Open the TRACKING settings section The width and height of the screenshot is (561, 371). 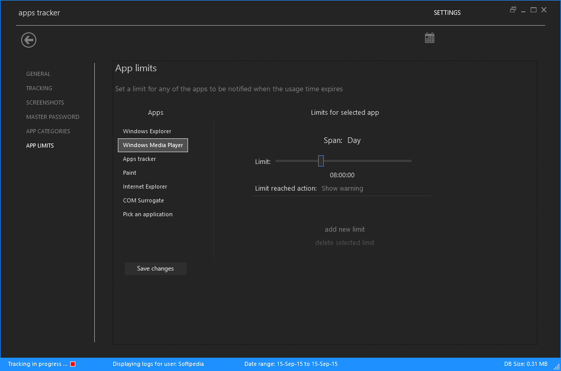(39, 88)
